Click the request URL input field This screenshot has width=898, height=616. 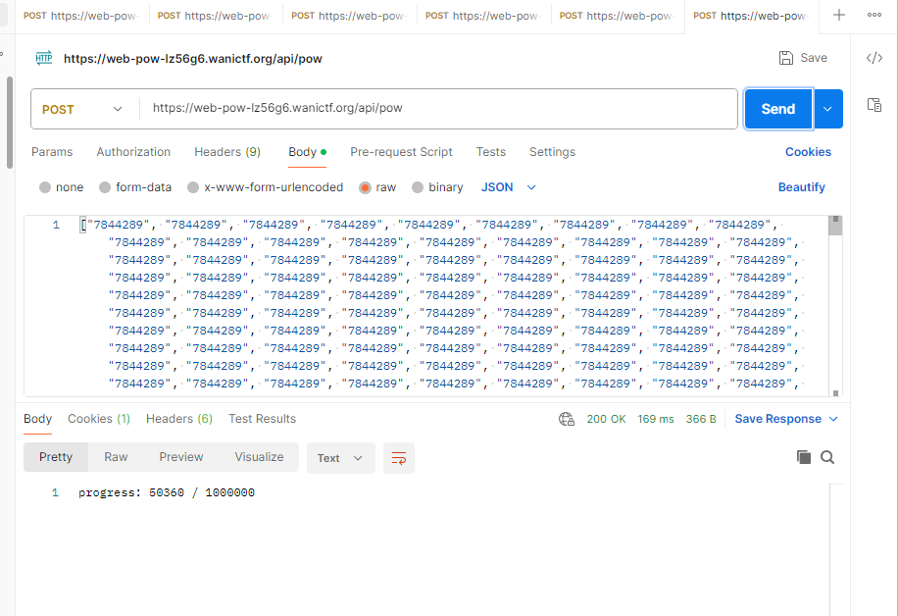pyautogui.click(x=438, y=109)
